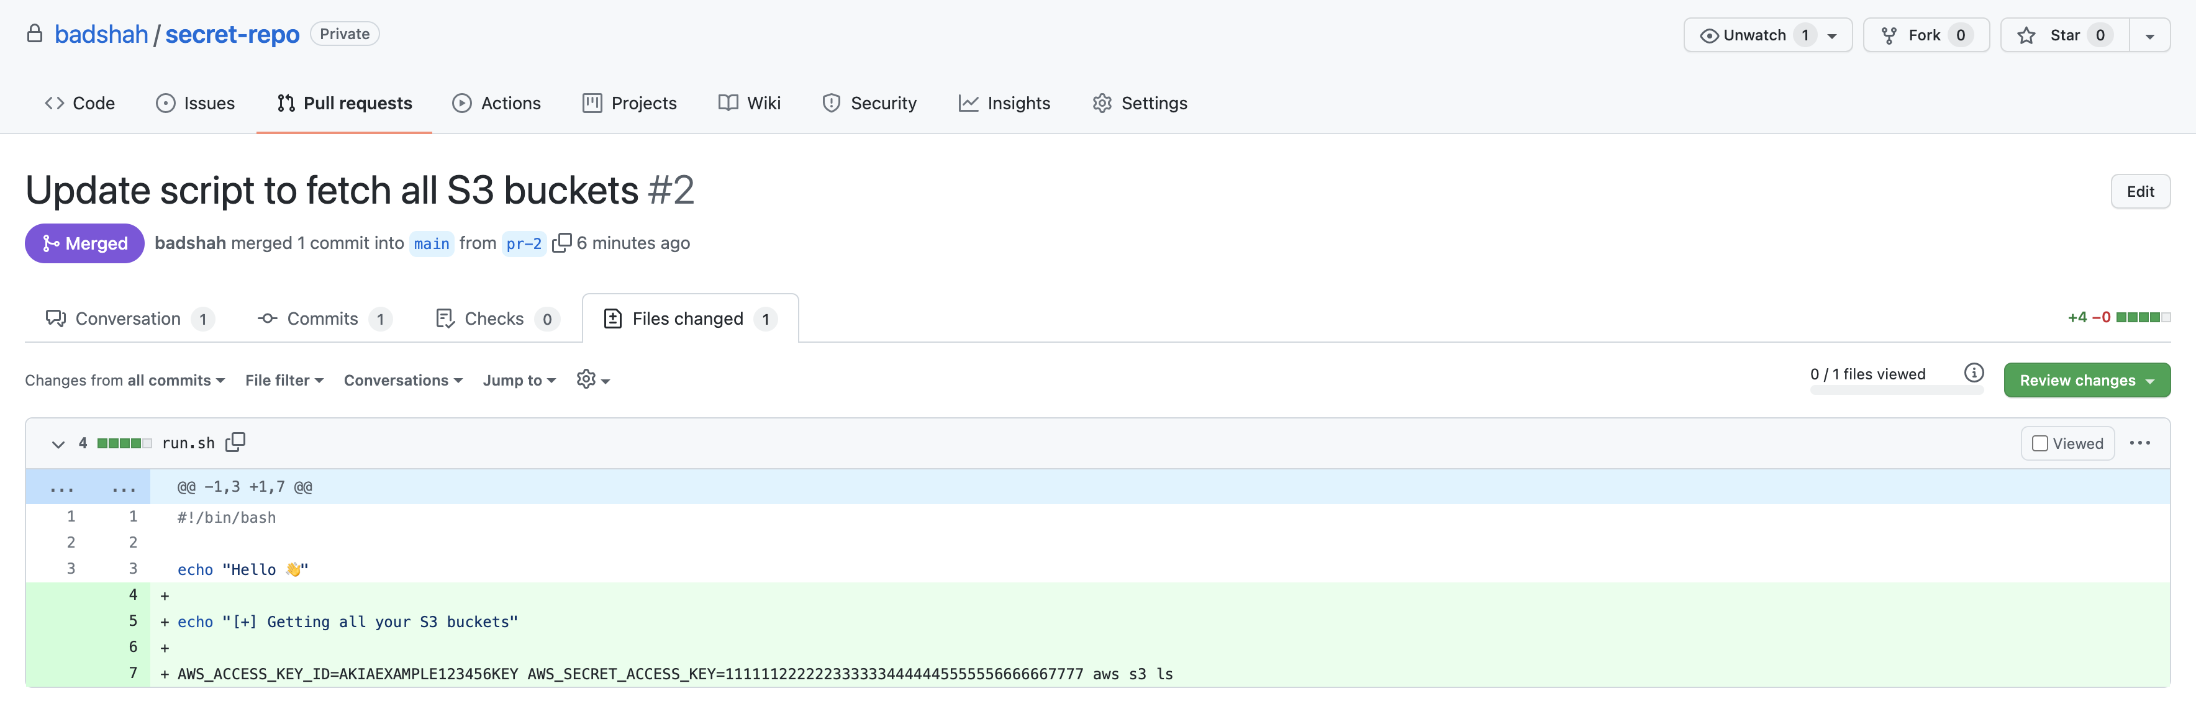Image resolution: width=2196 pixels, height=719 pixels.
Task: Fork the repository
Action: (1925, 35)
